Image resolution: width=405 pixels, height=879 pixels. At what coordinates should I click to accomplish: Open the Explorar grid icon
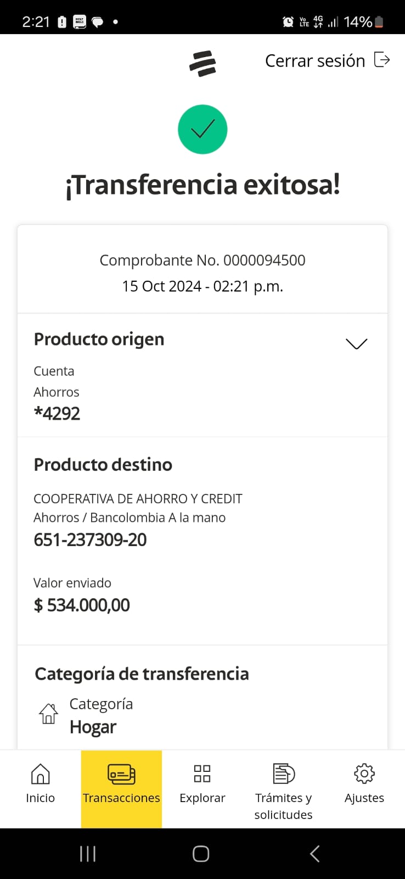tap(203, 774)
